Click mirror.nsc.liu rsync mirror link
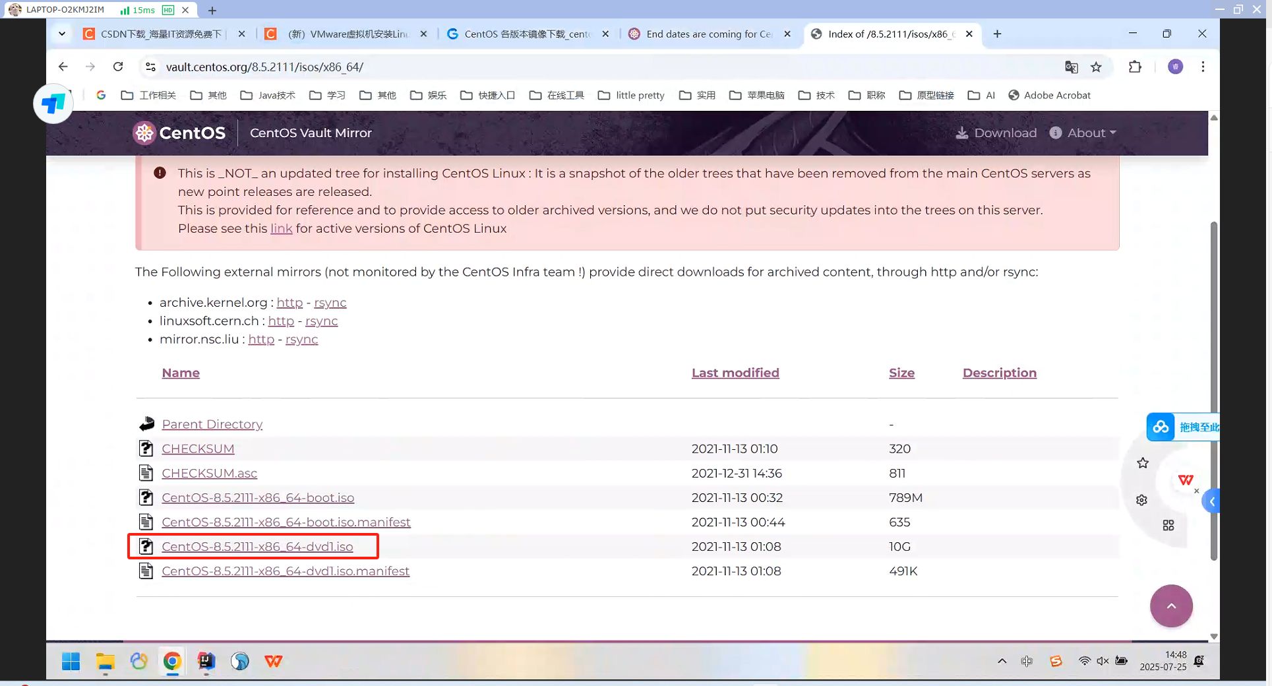The width and height of the screenshot is (1272, 686). (x=301, y=339)
